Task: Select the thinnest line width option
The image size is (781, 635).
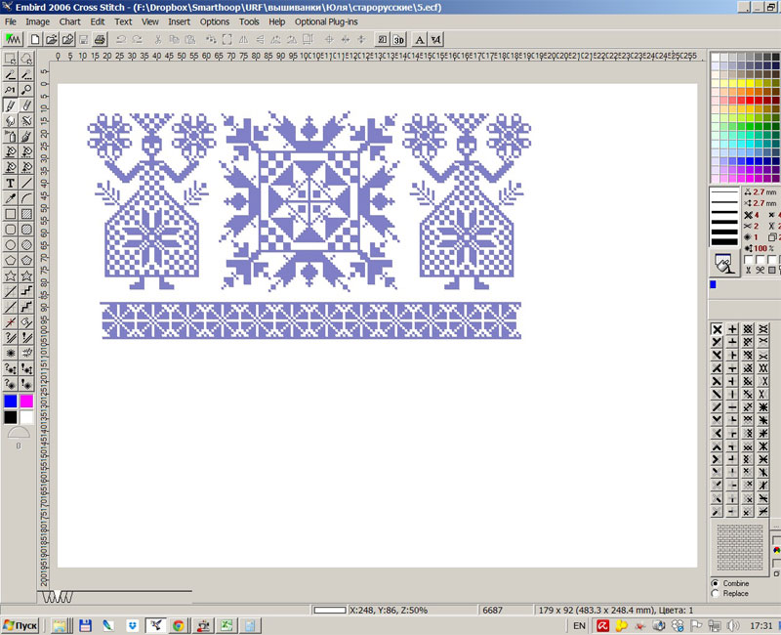Action: 724,191
